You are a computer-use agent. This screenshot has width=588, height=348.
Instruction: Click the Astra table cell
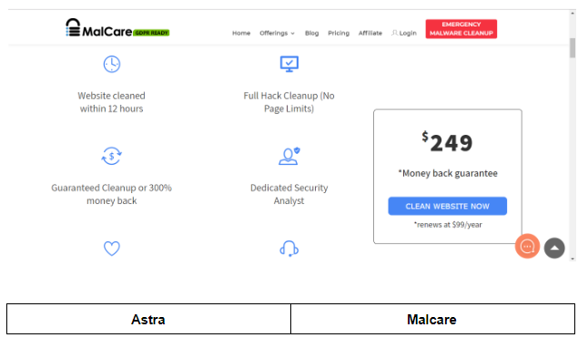point(148,319)
